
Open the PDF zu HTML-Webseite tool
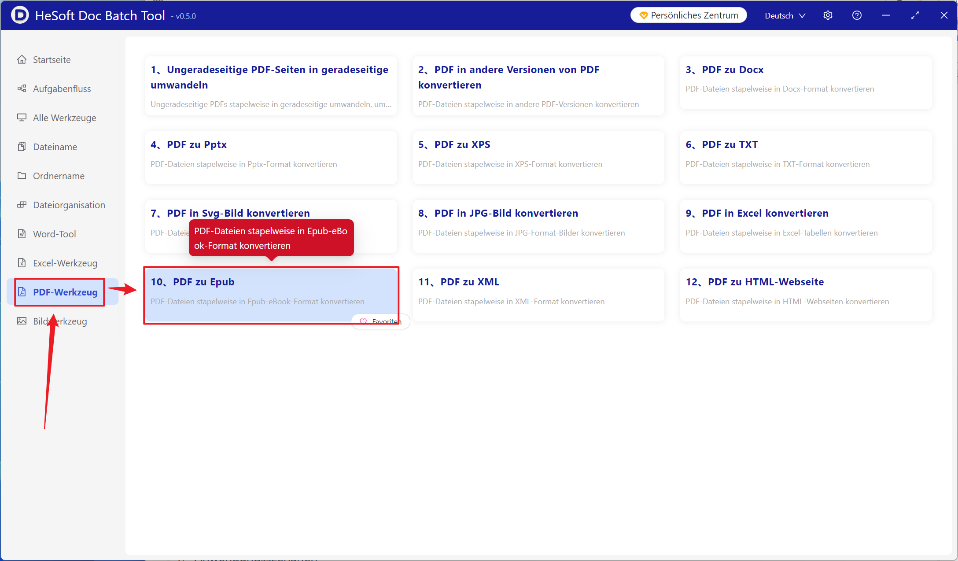[x=806, y=295]
